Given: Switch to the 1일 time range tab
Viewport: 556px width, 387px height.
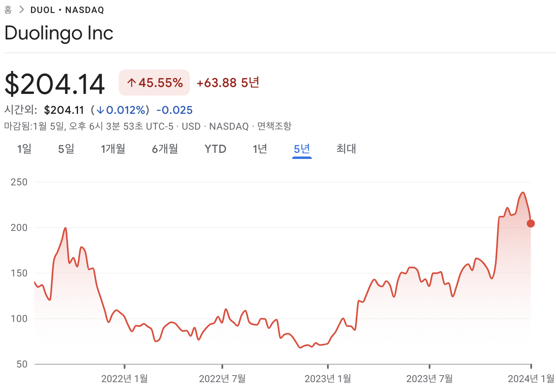Looking at the screenshot, I should click(24, 149).
